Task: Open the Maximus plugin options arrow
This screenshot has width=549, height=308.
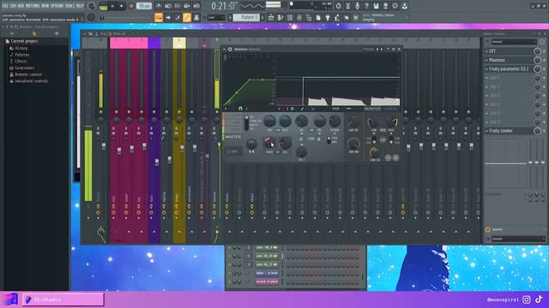Action: (x=225, y=50)
